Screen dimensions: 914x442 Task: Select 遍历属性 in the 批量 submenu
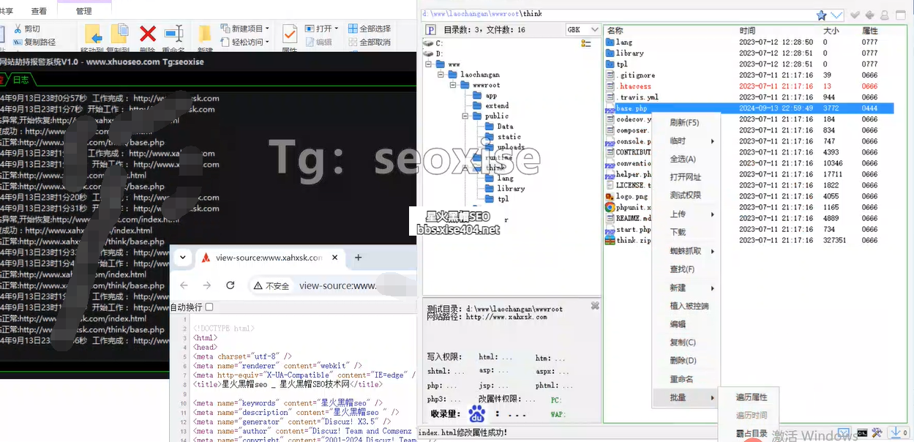[751, 397]
